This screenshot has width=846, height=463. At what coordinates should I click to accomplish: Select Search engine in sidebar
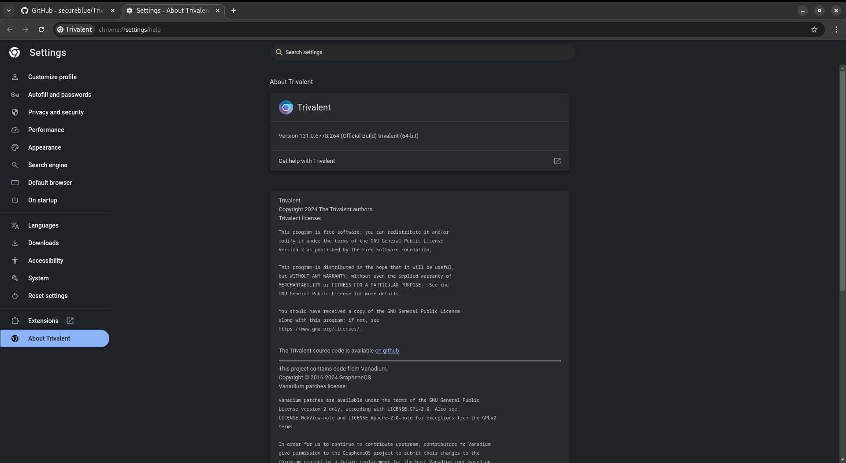48,165
